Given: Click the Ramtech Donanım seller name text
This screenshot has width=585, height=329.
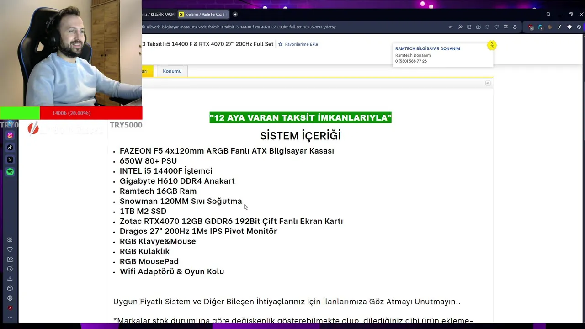Looking at the screenshot, I should point(413,55).
